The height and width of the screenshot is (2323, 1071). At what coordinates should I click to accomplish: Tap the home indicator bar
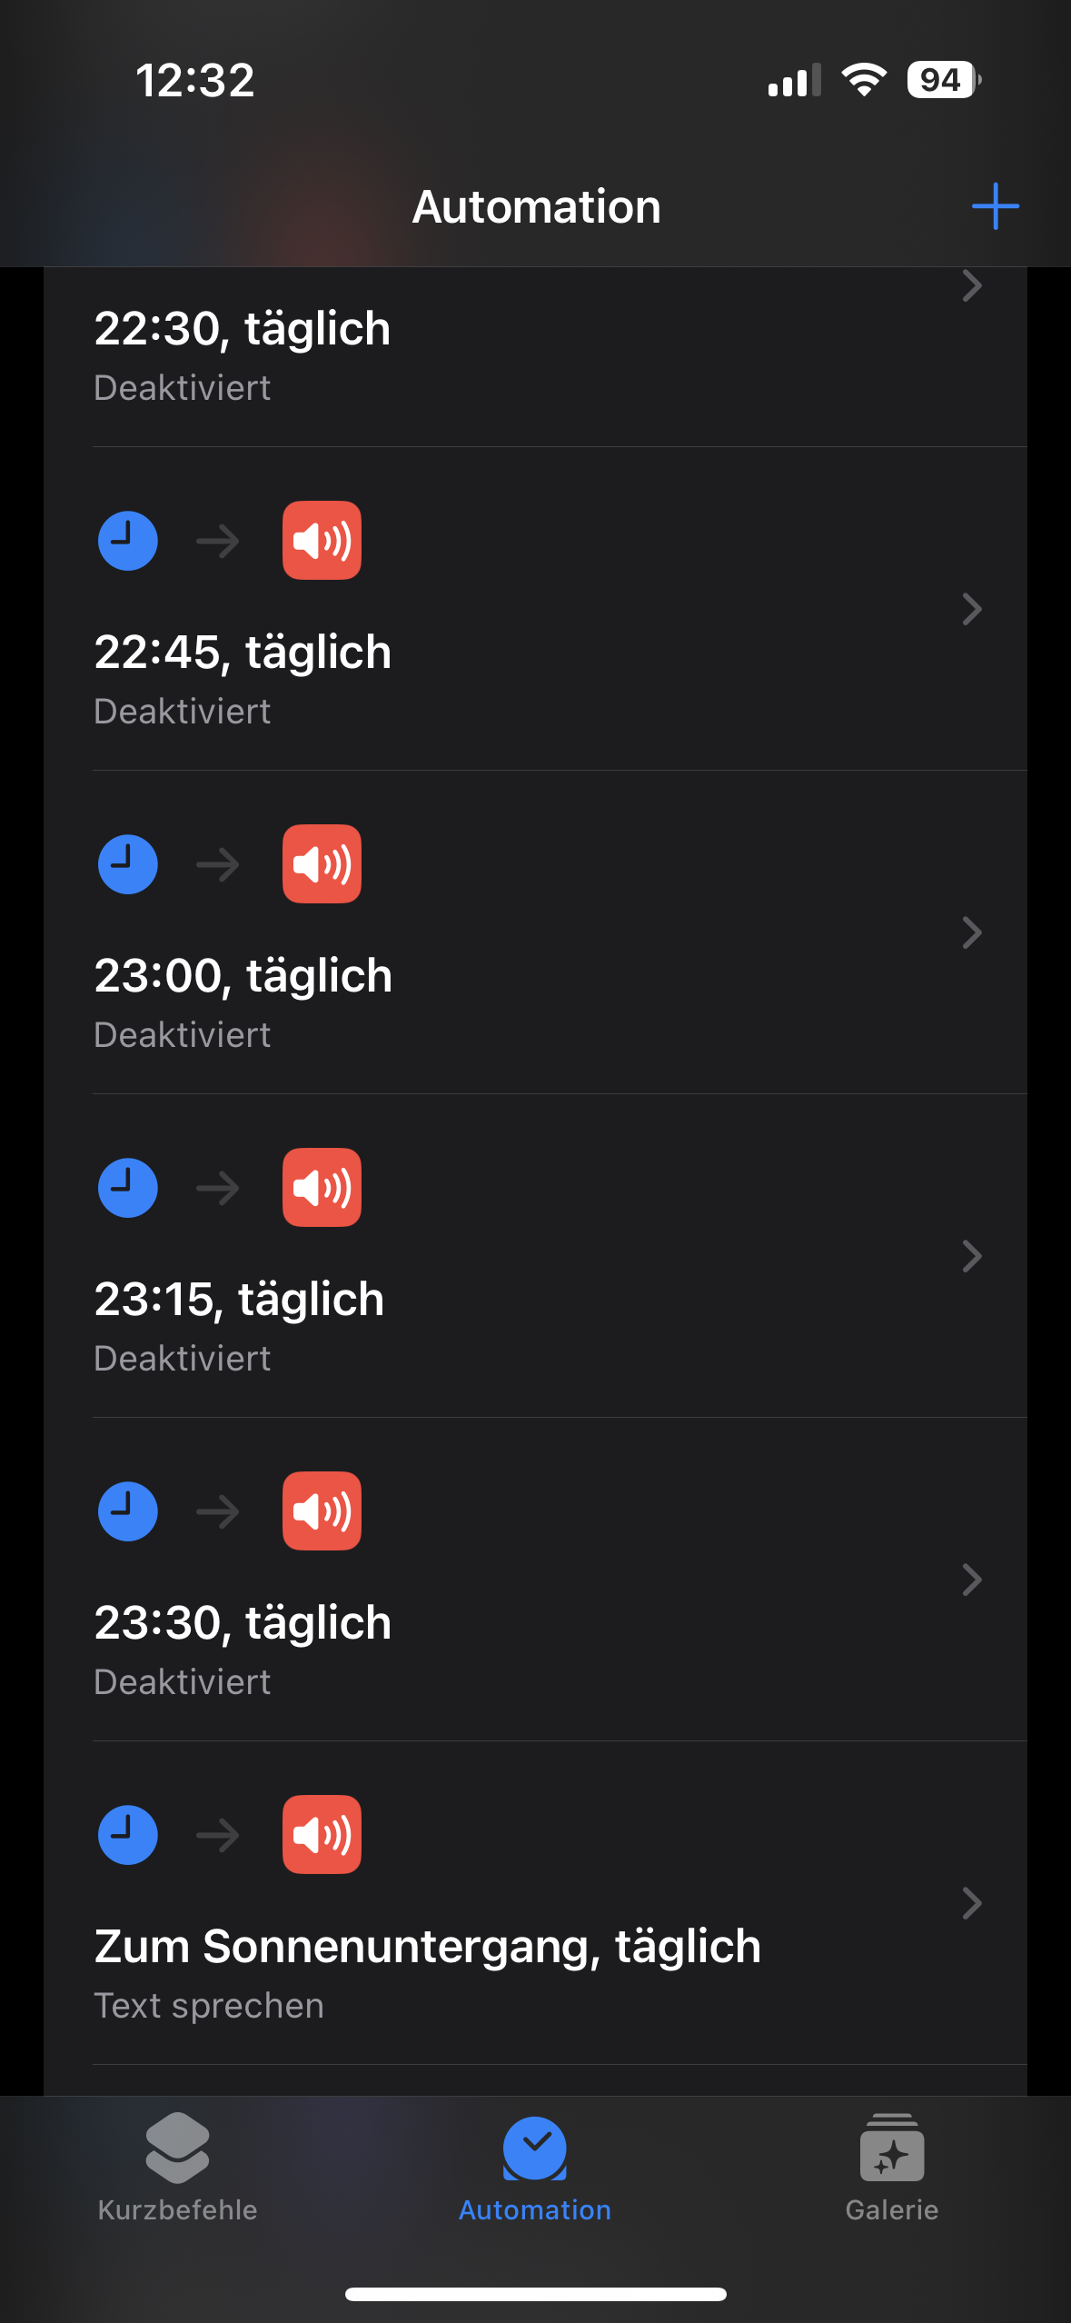click(x=535, y=2294)
